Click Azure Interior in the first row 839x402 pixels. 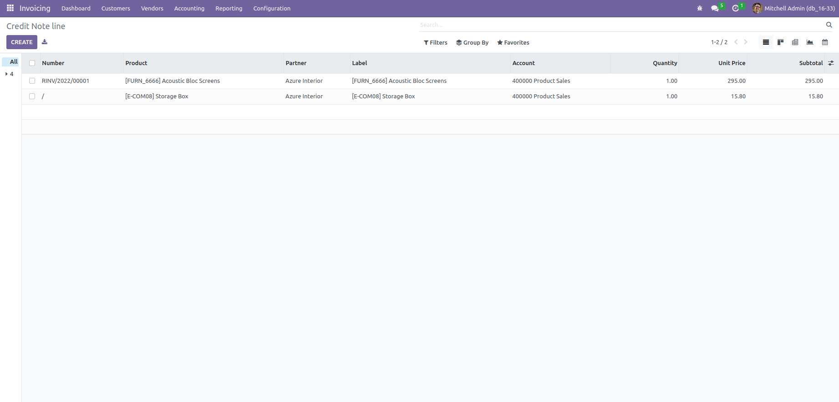(x=304, y=81)
